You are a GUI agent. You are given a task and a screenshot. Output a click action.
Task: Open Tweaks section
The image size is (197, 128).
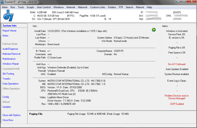point(6,79)
